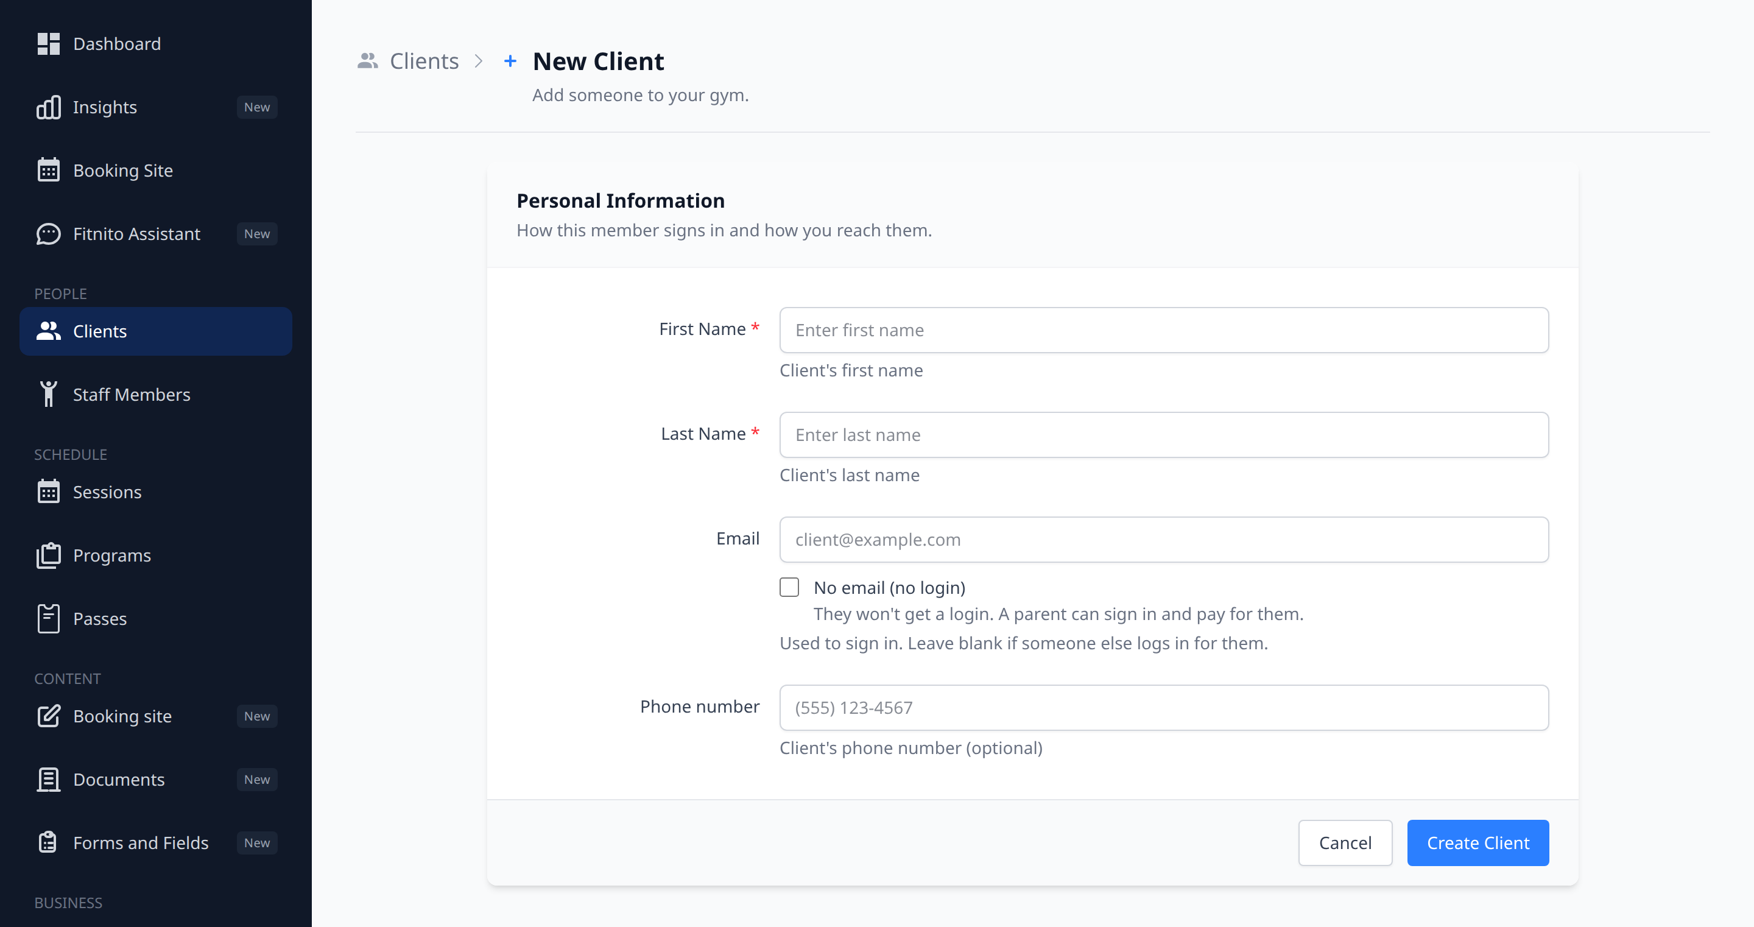Image resolution: width=1754 pixels, height=927 pixels.
Task: Click the Dashboard grid icon
Action: pyautogui.click(x=48, y=44)
